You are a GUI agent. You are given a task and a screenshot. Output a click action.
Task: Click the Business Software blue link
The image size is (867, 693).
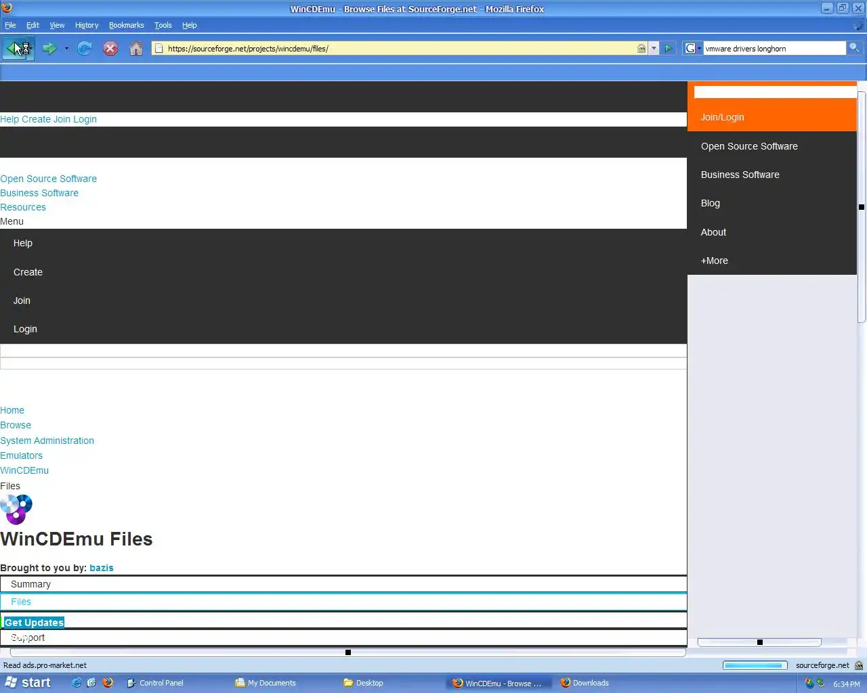click(x=39, y=193)
